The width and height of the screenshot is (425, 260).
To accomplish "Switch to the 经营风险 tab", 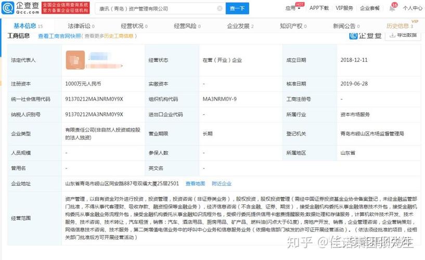I will 187,26.
